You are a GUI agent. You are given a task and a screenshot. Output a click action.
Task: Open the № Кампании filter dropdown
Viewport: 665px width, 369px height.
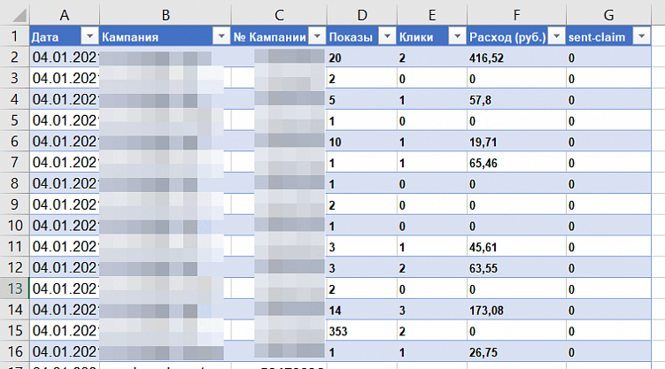click(317, 36)
